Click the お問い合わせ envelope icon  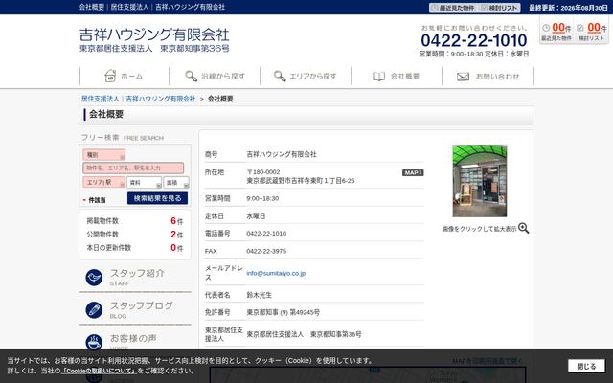463,77
